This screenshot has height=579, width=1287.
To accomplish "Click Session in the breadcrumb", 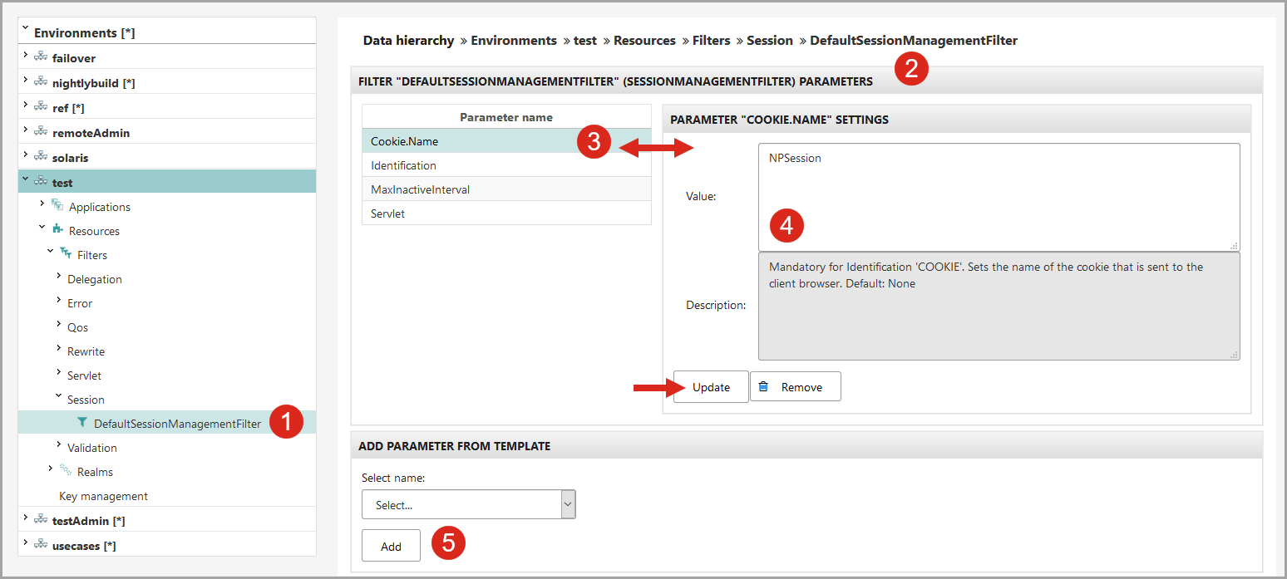I will (x=770, y=40).
